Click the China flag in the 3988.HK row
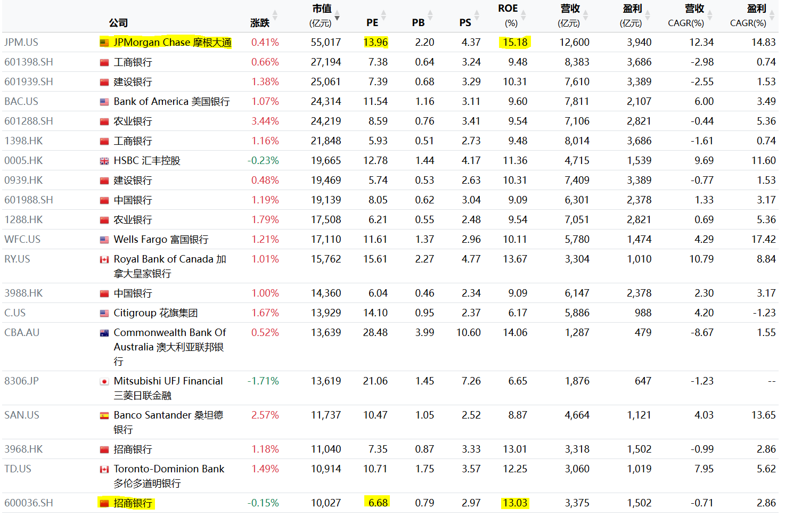785x516 pixels. point(104,293)
